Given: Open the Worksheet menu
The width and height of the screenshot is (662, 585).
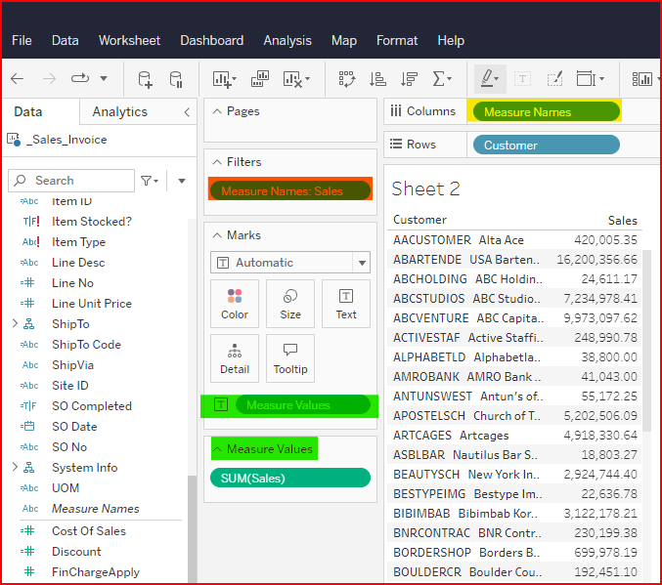Looking at the screenshot, I should (x=129, y=40).
